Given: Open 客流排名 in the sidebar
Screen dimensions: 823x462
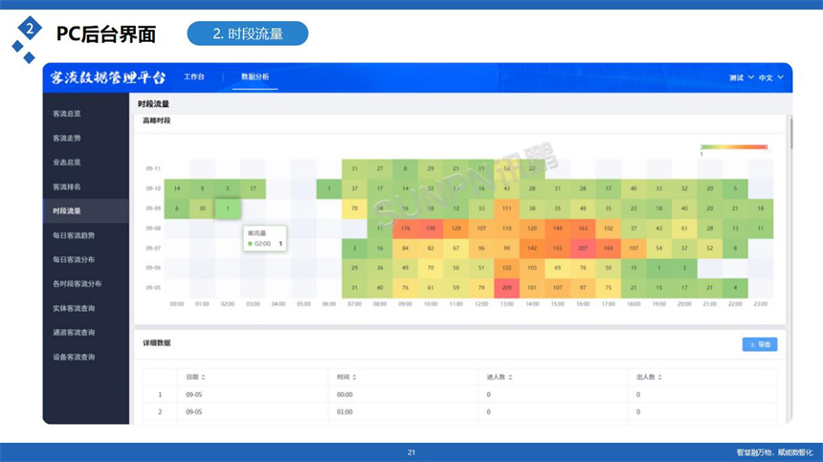Looking at the screenshot, I should (67, 187).
